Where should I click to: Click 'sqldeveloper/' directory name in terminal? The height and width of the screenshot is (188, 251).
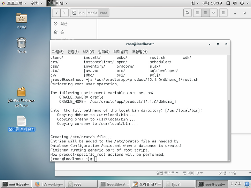[x=163, y=71]
